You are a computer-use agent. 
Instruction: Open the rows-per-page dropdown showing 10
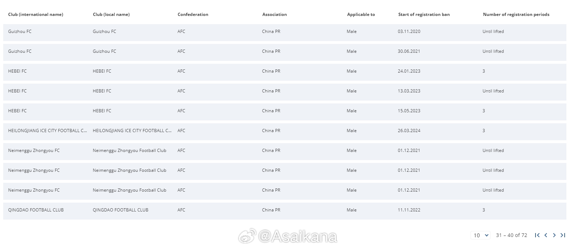(480, 235)
